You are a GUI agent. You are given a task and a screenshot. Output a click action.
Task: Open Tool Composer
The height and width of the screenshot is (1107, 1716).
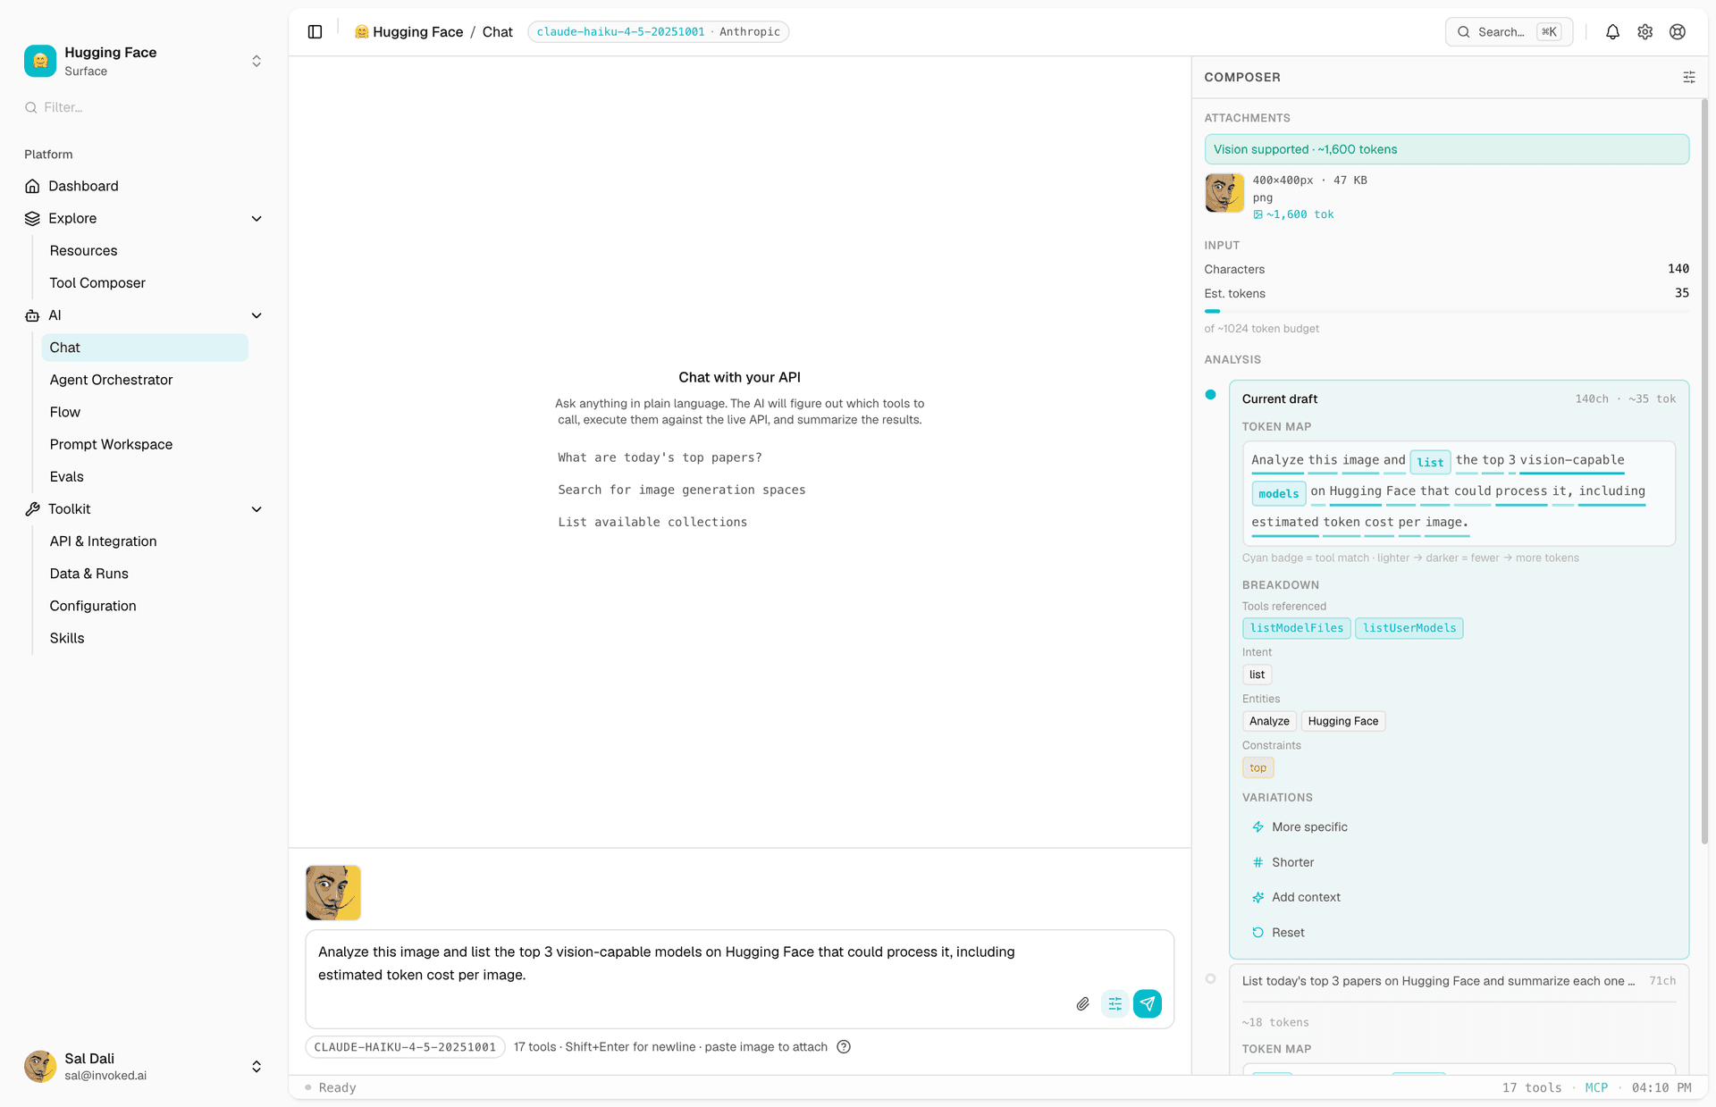click(97, 283)
